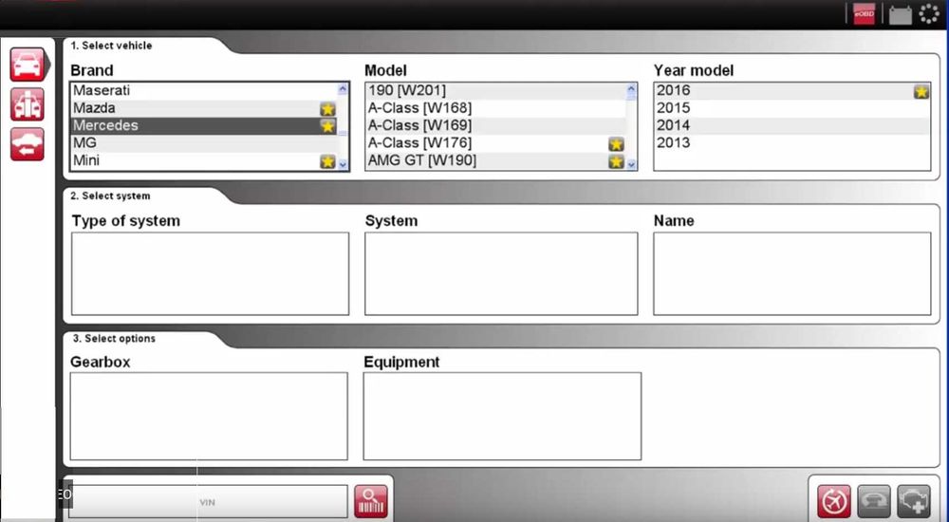The height and width of the screenshot is (522, 949).
Task: Click the empty Name list box
Action: click(x=792, y=273)
